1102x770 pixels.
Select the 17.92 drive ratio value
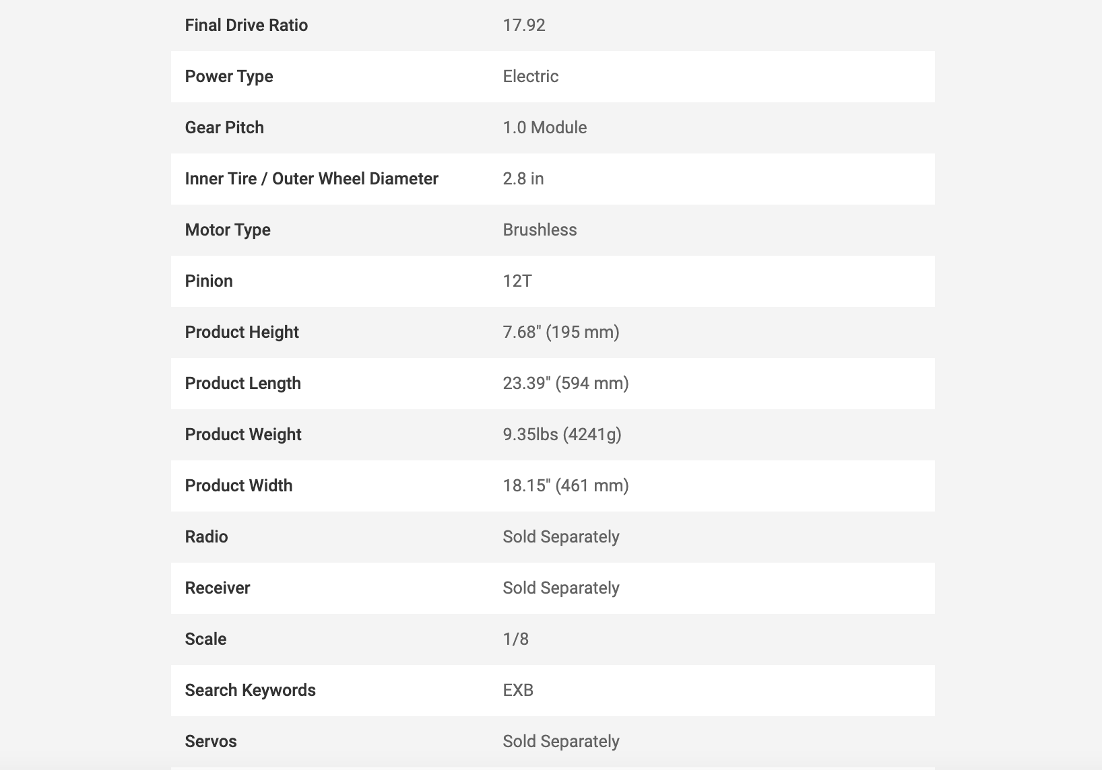(524, 26)
